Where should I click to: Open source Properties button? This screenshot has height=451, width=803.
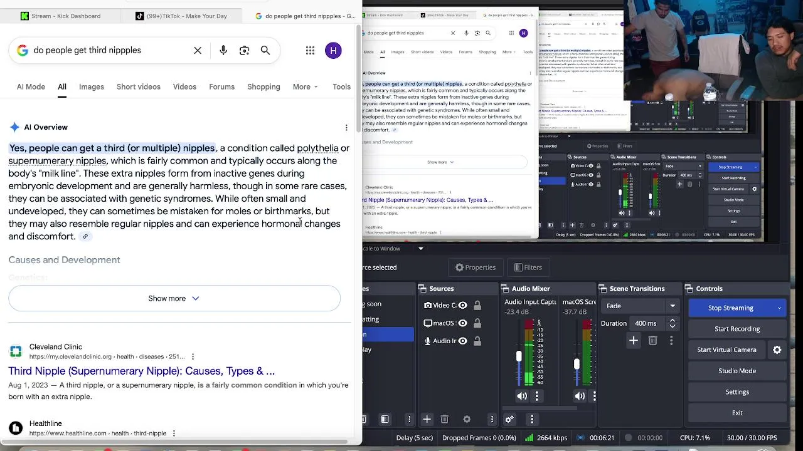476,267
